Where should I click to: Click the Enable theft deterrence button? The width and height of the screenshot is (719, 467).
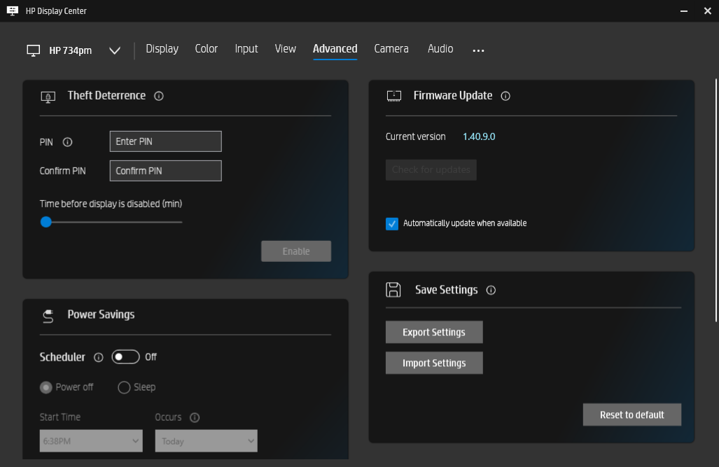point(296,251)
